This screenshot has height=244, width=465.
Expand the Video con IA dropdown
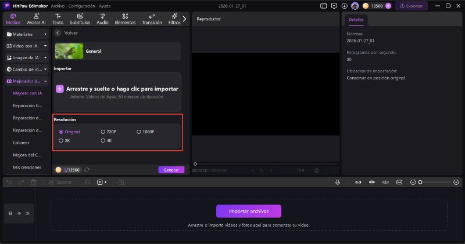click(27, 46)
